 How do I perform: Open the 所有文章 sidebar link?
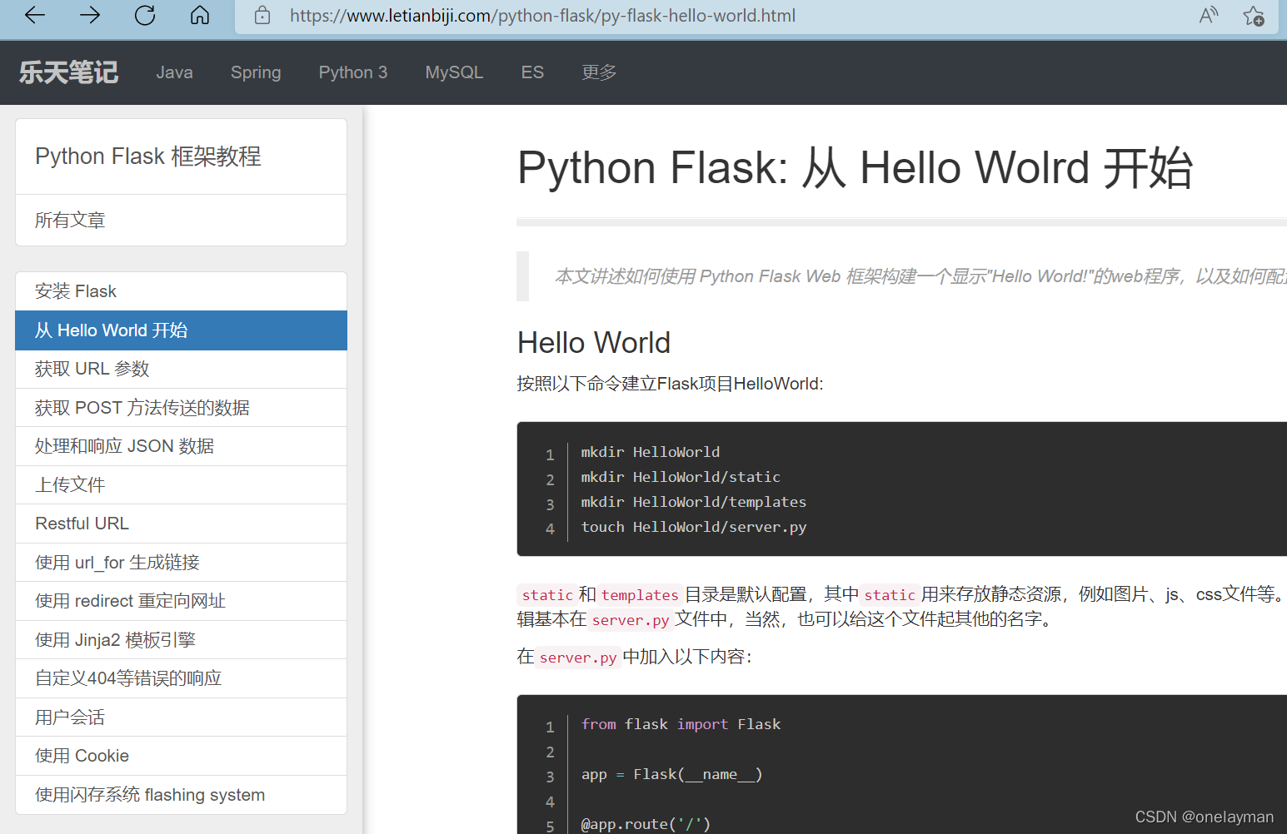181,221
